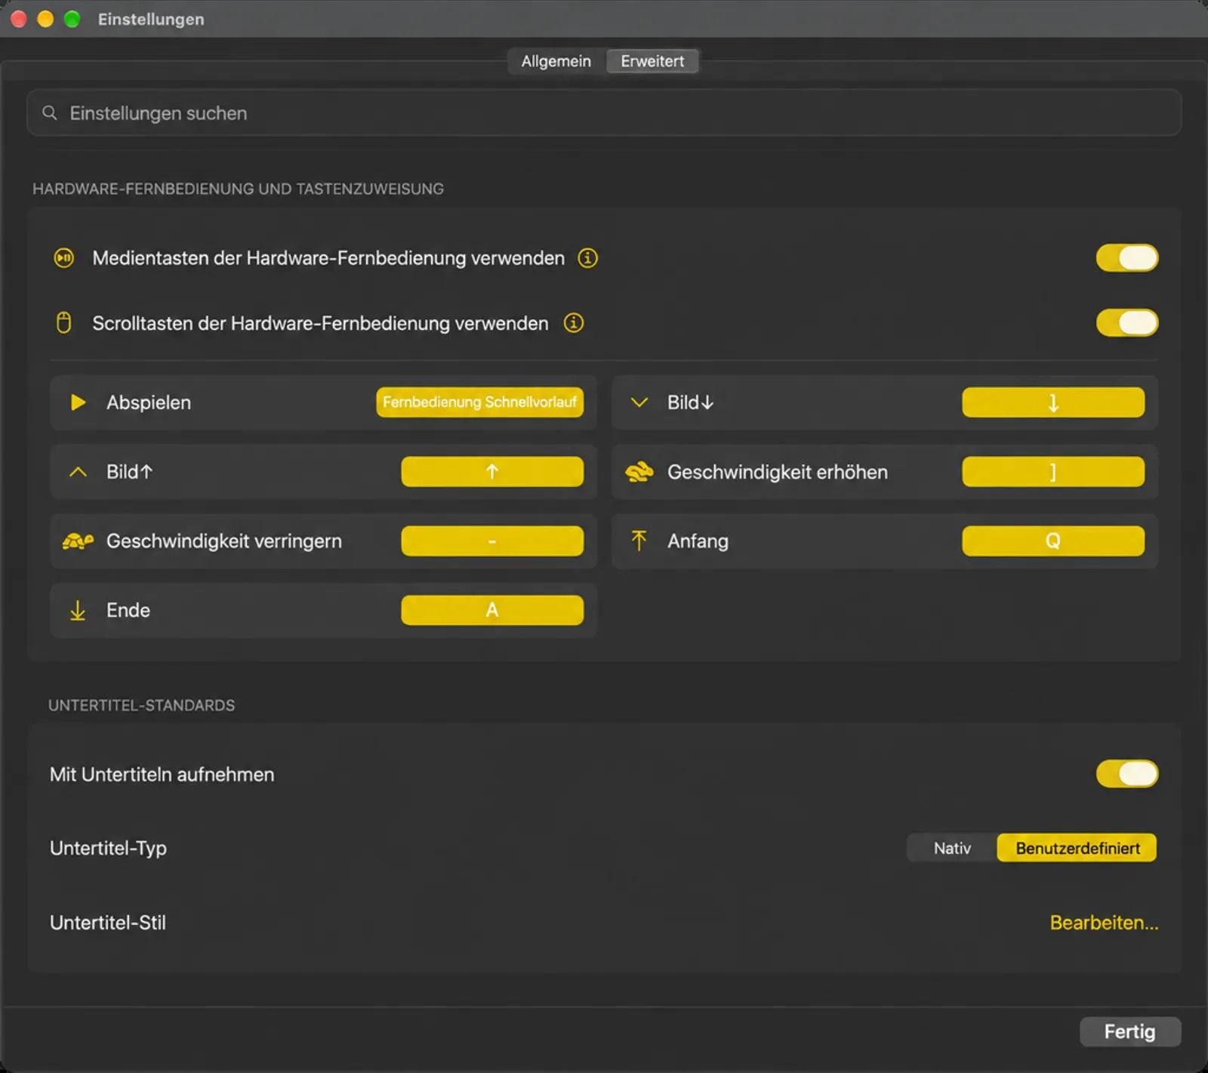This screenshot has height=1073, width=1208.
Task: Click the scroll mouse icon
Action: pos(64,323)
